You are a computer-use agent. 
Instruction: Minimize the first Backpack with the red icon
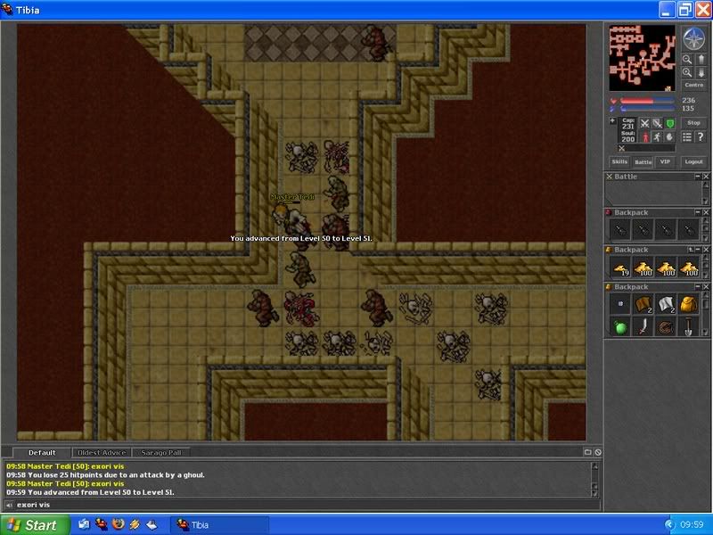pos(698,212)
